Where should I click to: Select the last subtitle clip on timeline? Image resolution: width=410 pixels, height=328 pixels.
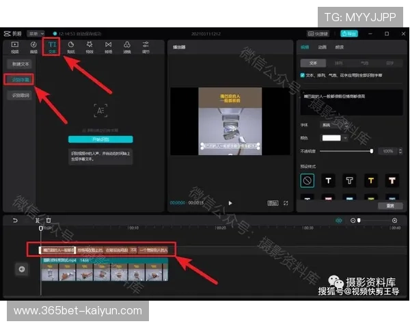[x=154, y=250]
